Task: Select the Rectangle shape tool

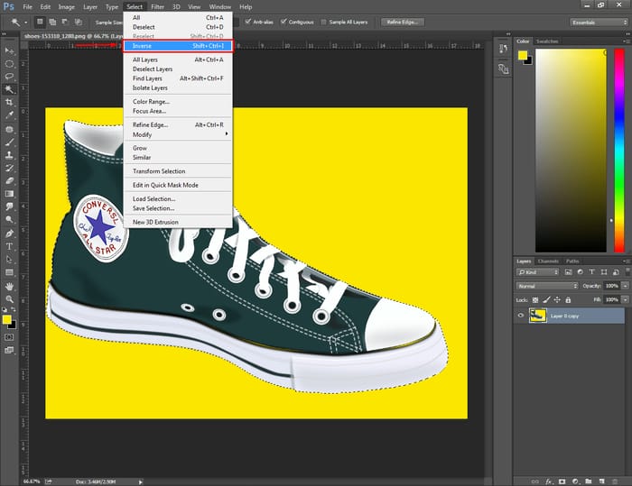Action: point(9,272)
